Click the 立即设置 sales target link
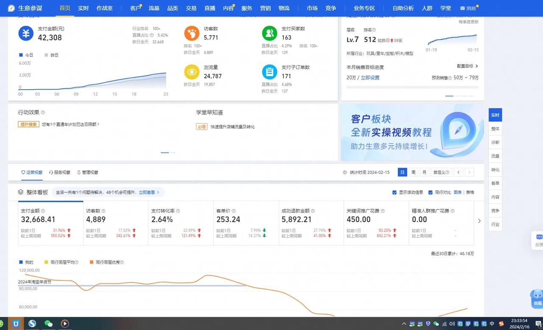This screenshot has height=330, width=543. click(370, 78)
